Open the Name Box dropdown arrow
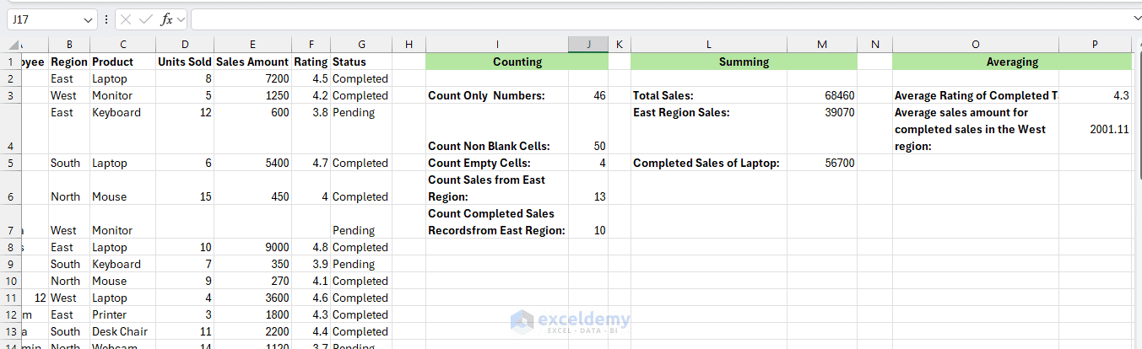This screenshot has height=349, width=1142. [89, 19]
